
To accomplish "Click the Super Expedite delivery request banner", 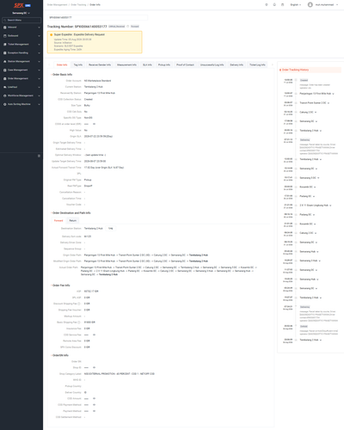I will (x=95, y=42).
